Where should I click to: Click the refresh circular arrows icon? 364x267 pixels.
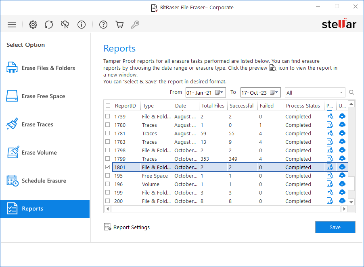49,25
